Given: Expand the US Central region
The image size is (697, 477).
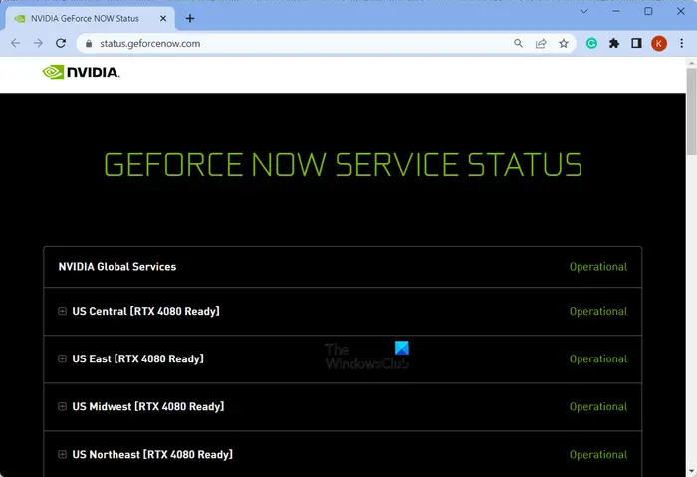Looking at the screenshot, I should click(x=62, y=311).
